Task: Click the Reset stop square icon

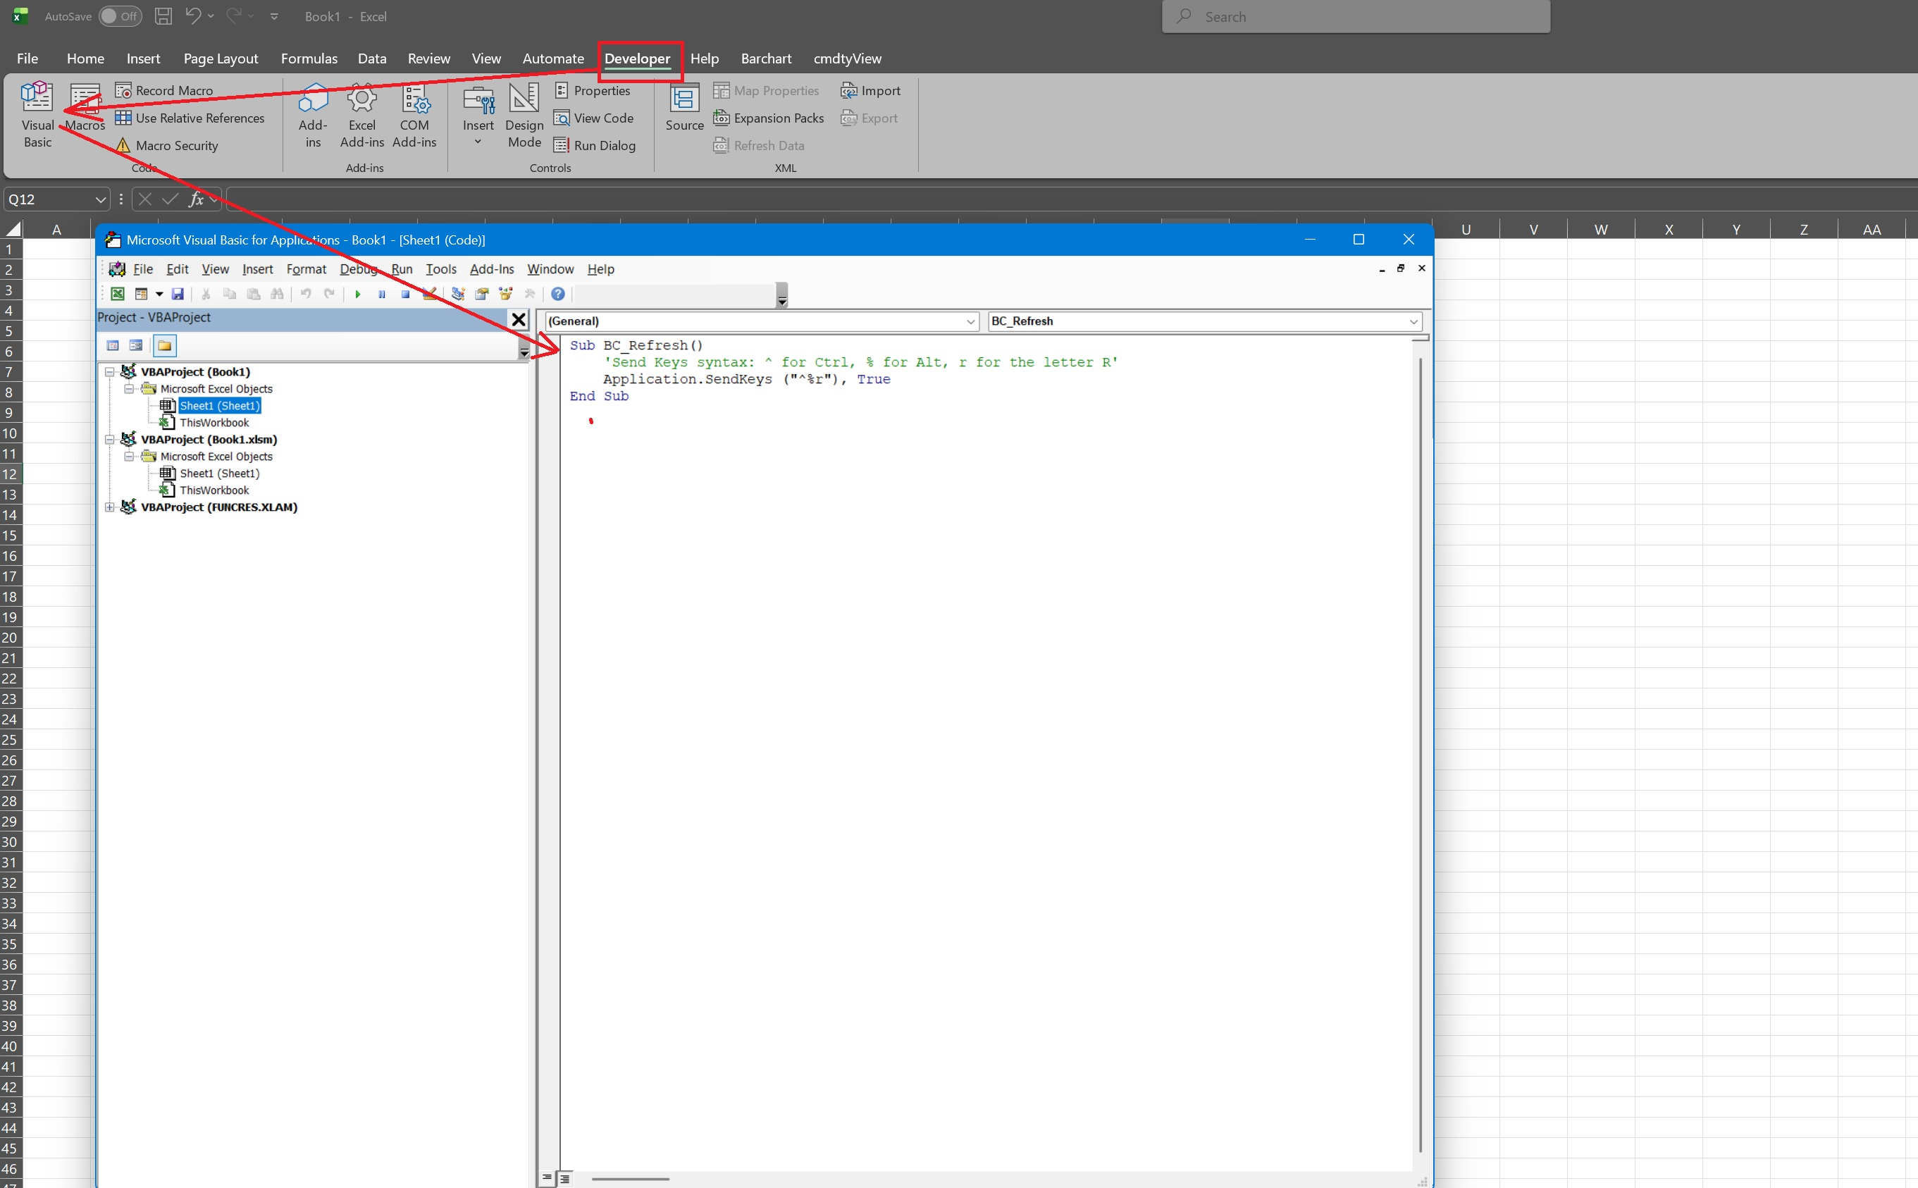Action: pyautogui.click(x=405, y=294)
